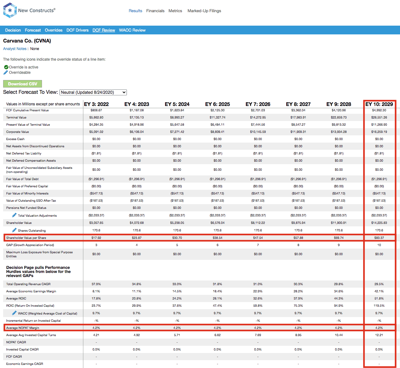This screenshot has height=368, width=400.
Task: Select the DCF Review tab
Action: tap(104, 30)
